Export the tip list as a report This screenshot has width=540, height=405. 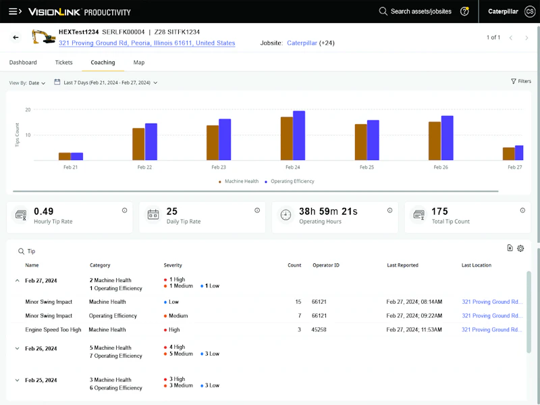[x=510, y=248]
